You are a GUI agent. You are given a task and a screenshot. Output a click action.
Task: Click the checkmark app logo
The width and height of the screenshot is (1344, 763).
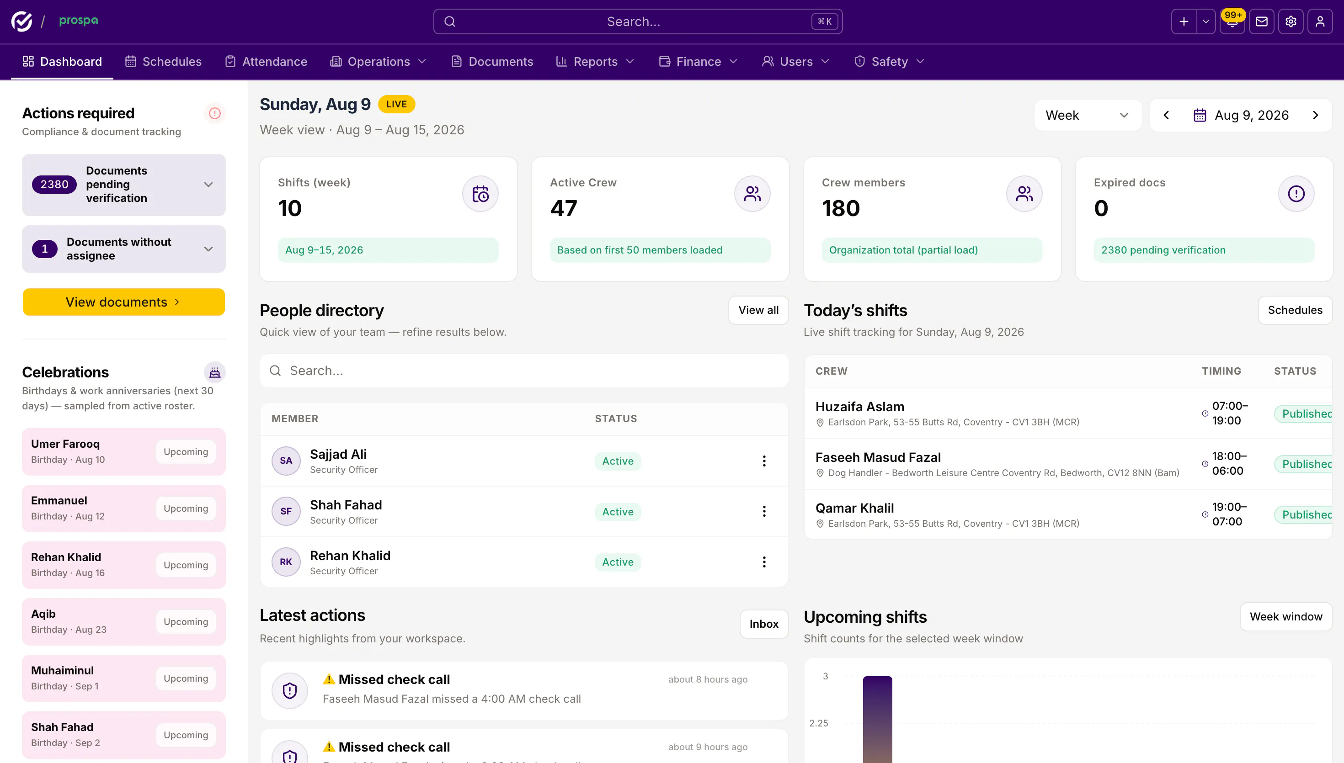tap(21, 21)
